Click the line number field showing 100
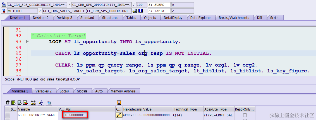This screenshot has height=120, width=316. point(142,5)
